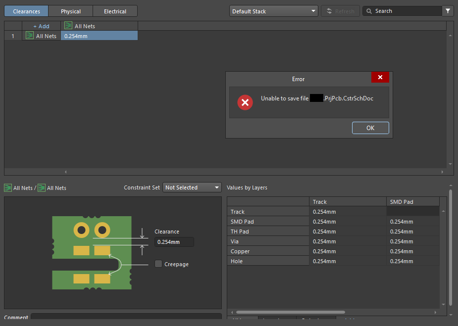This screenshot has width=458, height=326.
Task: Switch to the Clearances tab
Action: click(x=26, y=11)
